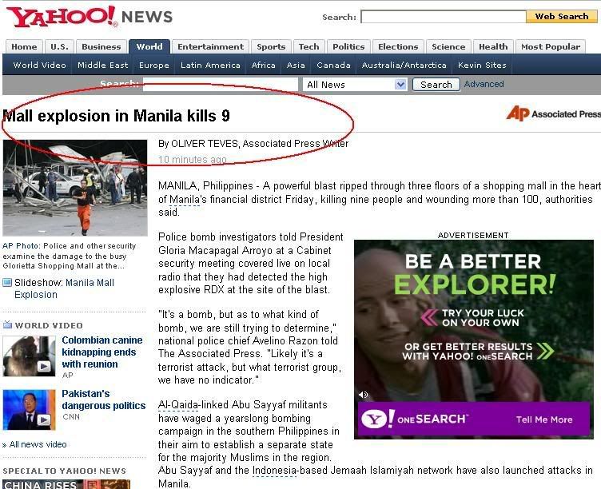Click the Yahoo oneSearch Y! logo in ad
This screenshot has width=601, height=489.
pos(378,419)
